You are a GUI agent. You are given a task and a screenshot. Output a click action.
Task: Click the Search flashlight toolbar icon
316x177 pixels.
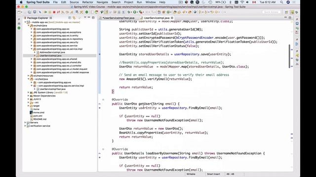point(184,12)
